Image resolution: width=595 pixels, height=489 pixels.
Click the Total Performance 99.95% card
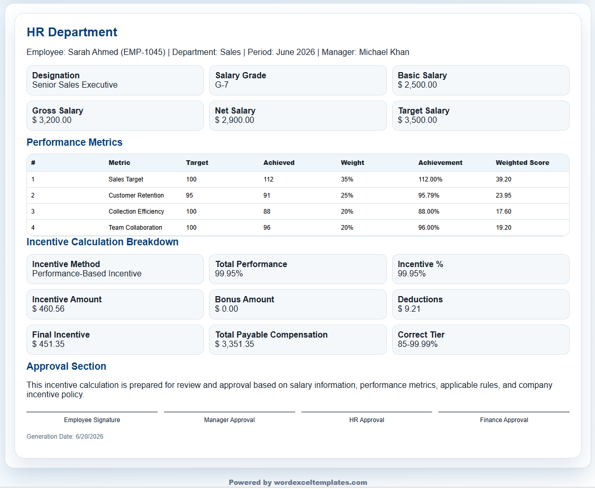[298, 269]
